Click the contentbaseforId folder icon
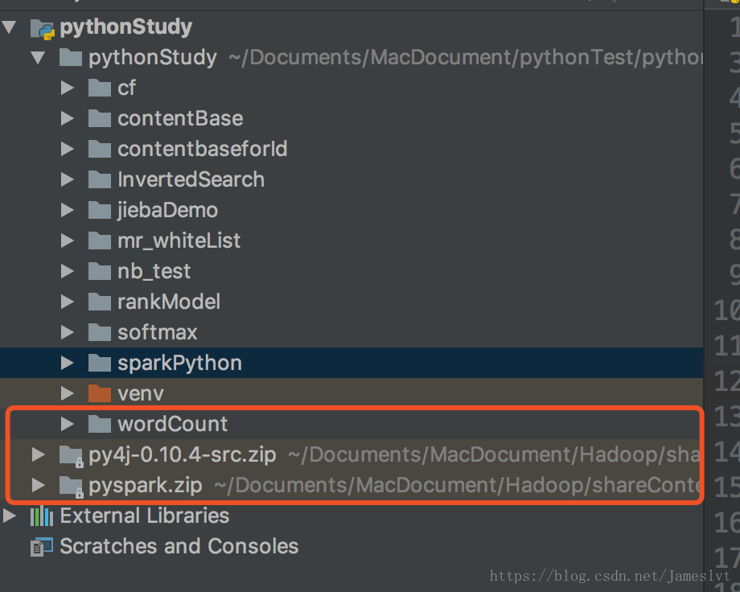Image resolution: width=740 pixels, height=592 pixels. [x=100, y=149]
